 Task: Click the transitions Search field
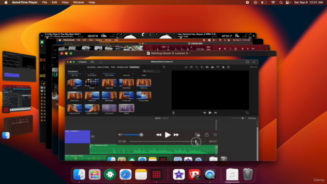click(152, 71)
